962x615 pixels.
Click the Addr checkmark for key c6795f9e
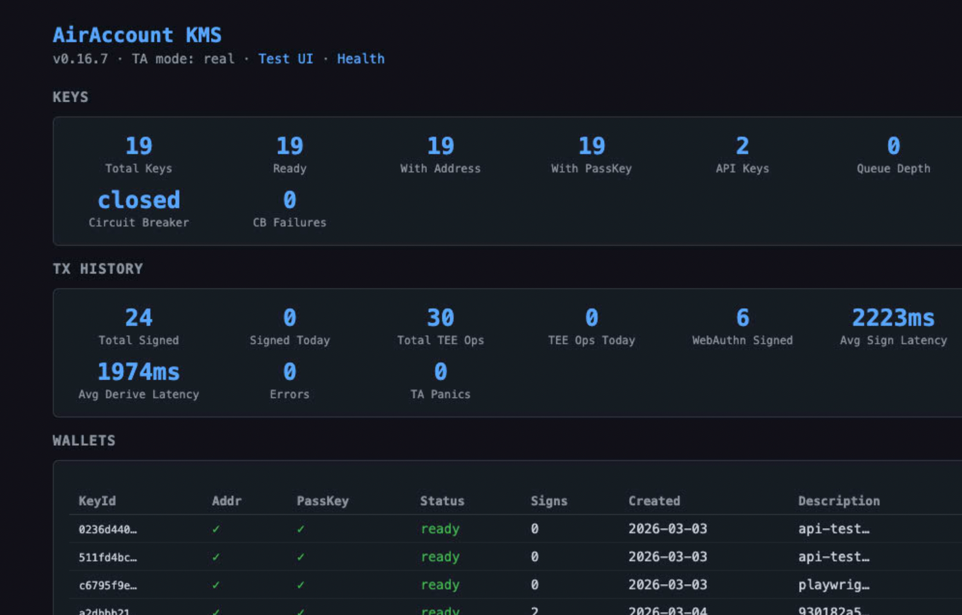pyautogui.click(x=216, y=585)
